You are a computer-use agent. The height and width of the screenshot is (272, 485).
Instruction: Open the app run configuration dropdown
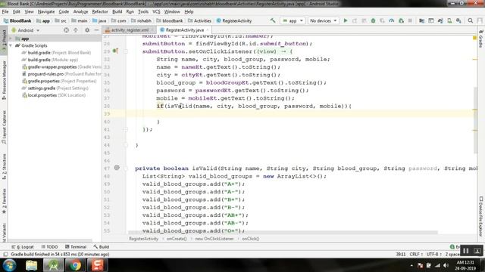293,20
